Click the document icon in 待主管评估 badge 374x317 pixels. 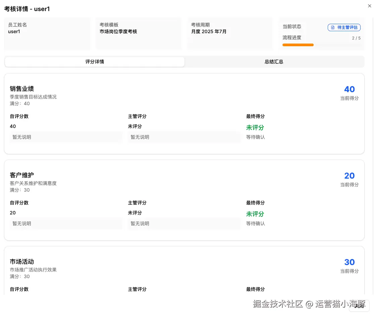(x=332, y=27)
